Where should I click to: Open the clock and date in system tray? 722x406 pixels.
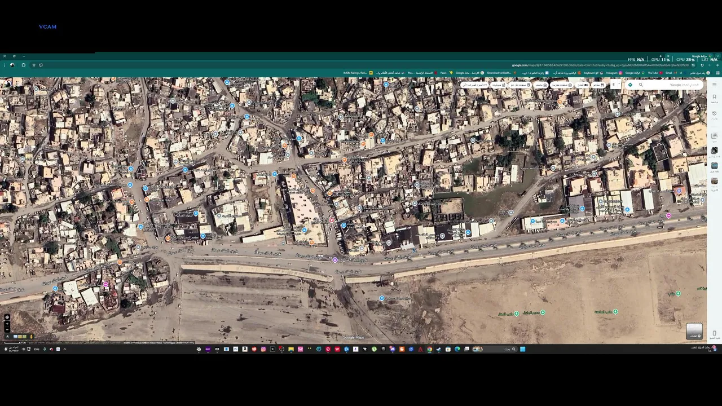pos(14,349)
